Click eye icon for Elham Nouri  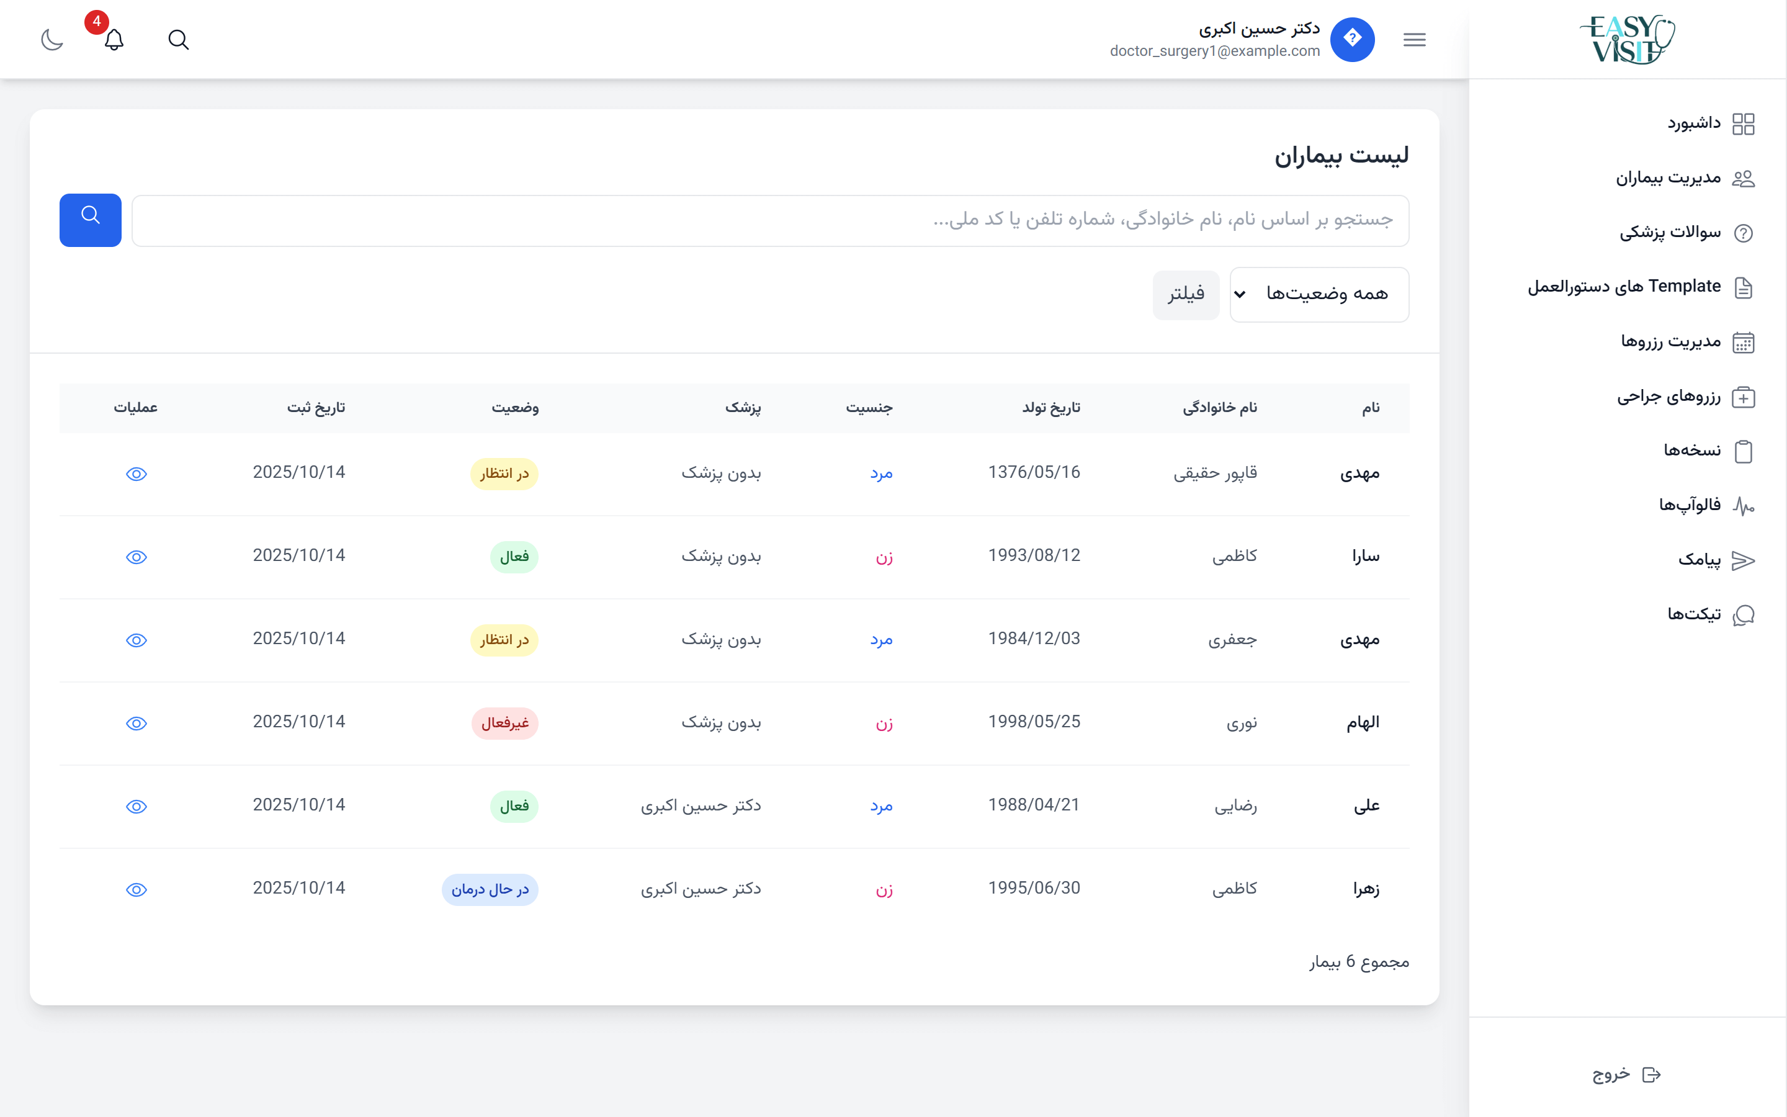137,723
